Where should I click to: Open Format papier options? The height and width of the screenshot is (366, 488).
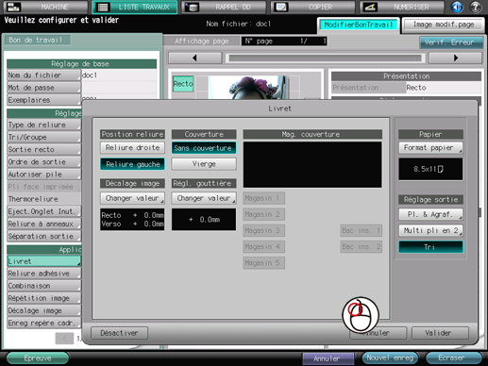click(x=430, y=147)
